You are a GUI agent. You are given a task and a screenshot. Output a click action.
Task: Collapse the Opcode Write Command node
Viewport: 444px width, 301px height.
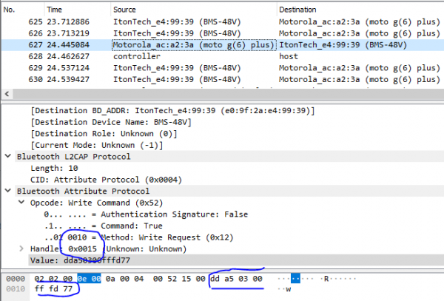(21, 203)
